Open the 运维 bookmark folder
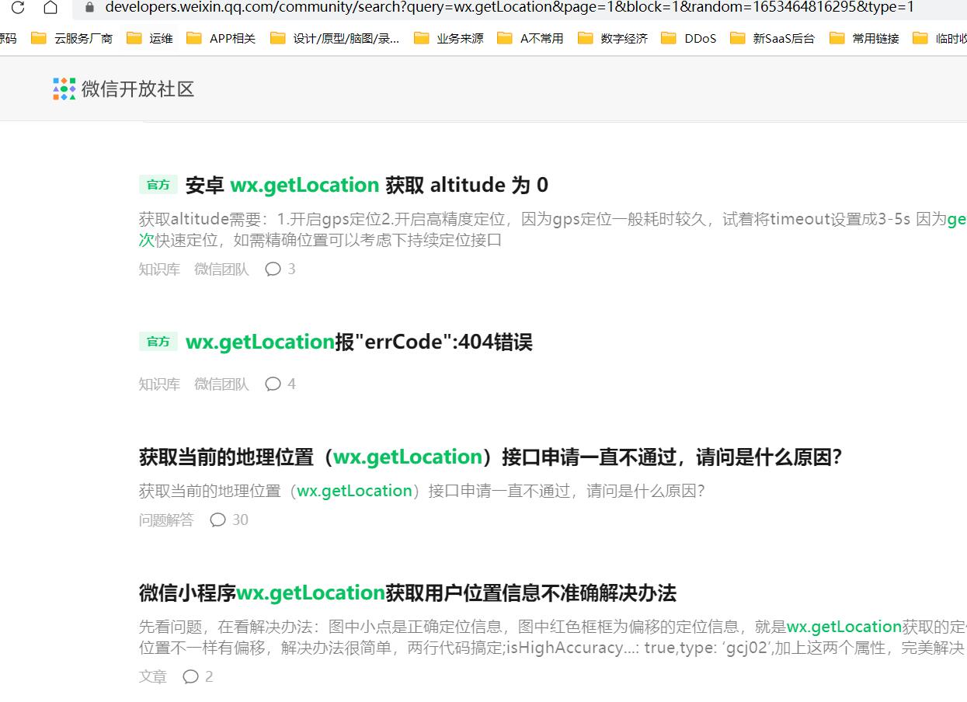 click(150, 38)
